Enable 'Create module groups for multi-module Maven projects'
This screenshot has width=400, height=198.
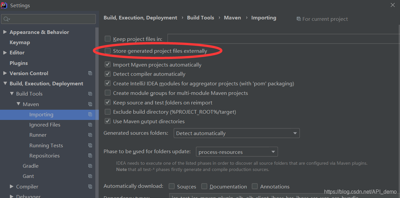point(108,93)
